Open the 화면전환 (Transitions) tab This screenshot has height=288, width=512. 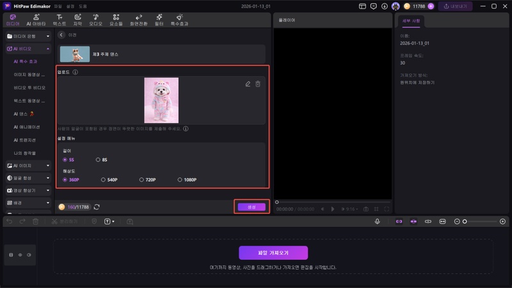(138, 20)
